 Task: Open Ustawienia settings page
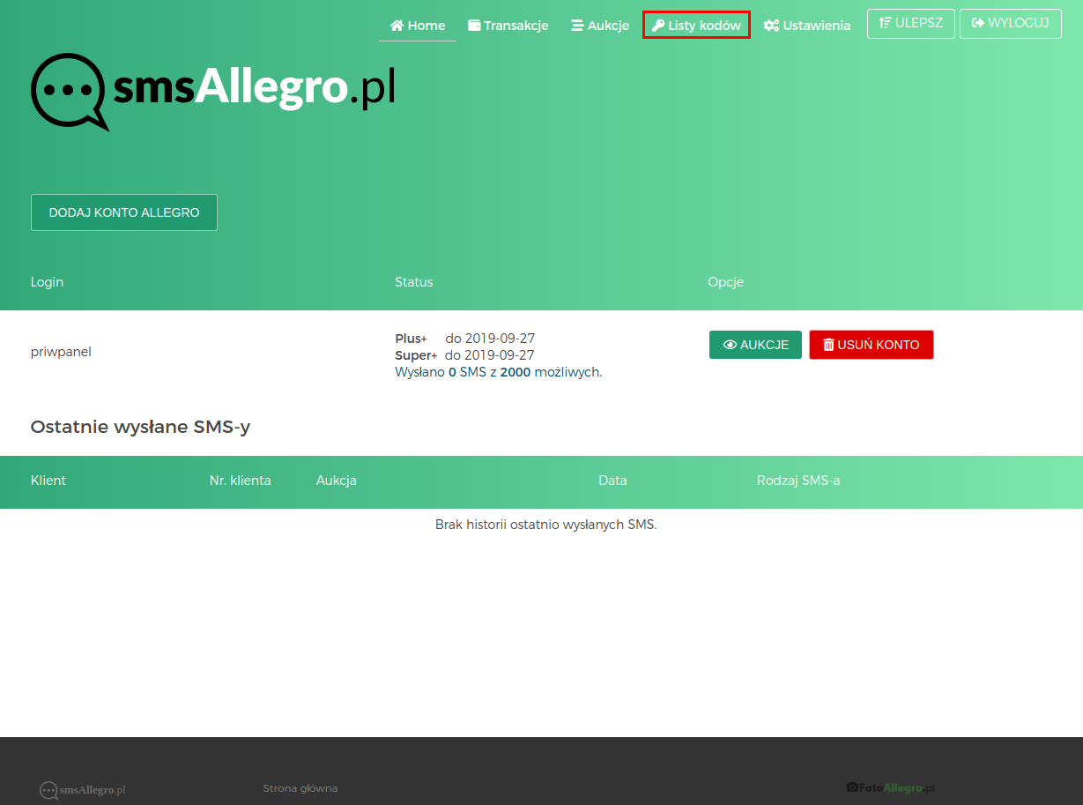[x=807, y=26]
